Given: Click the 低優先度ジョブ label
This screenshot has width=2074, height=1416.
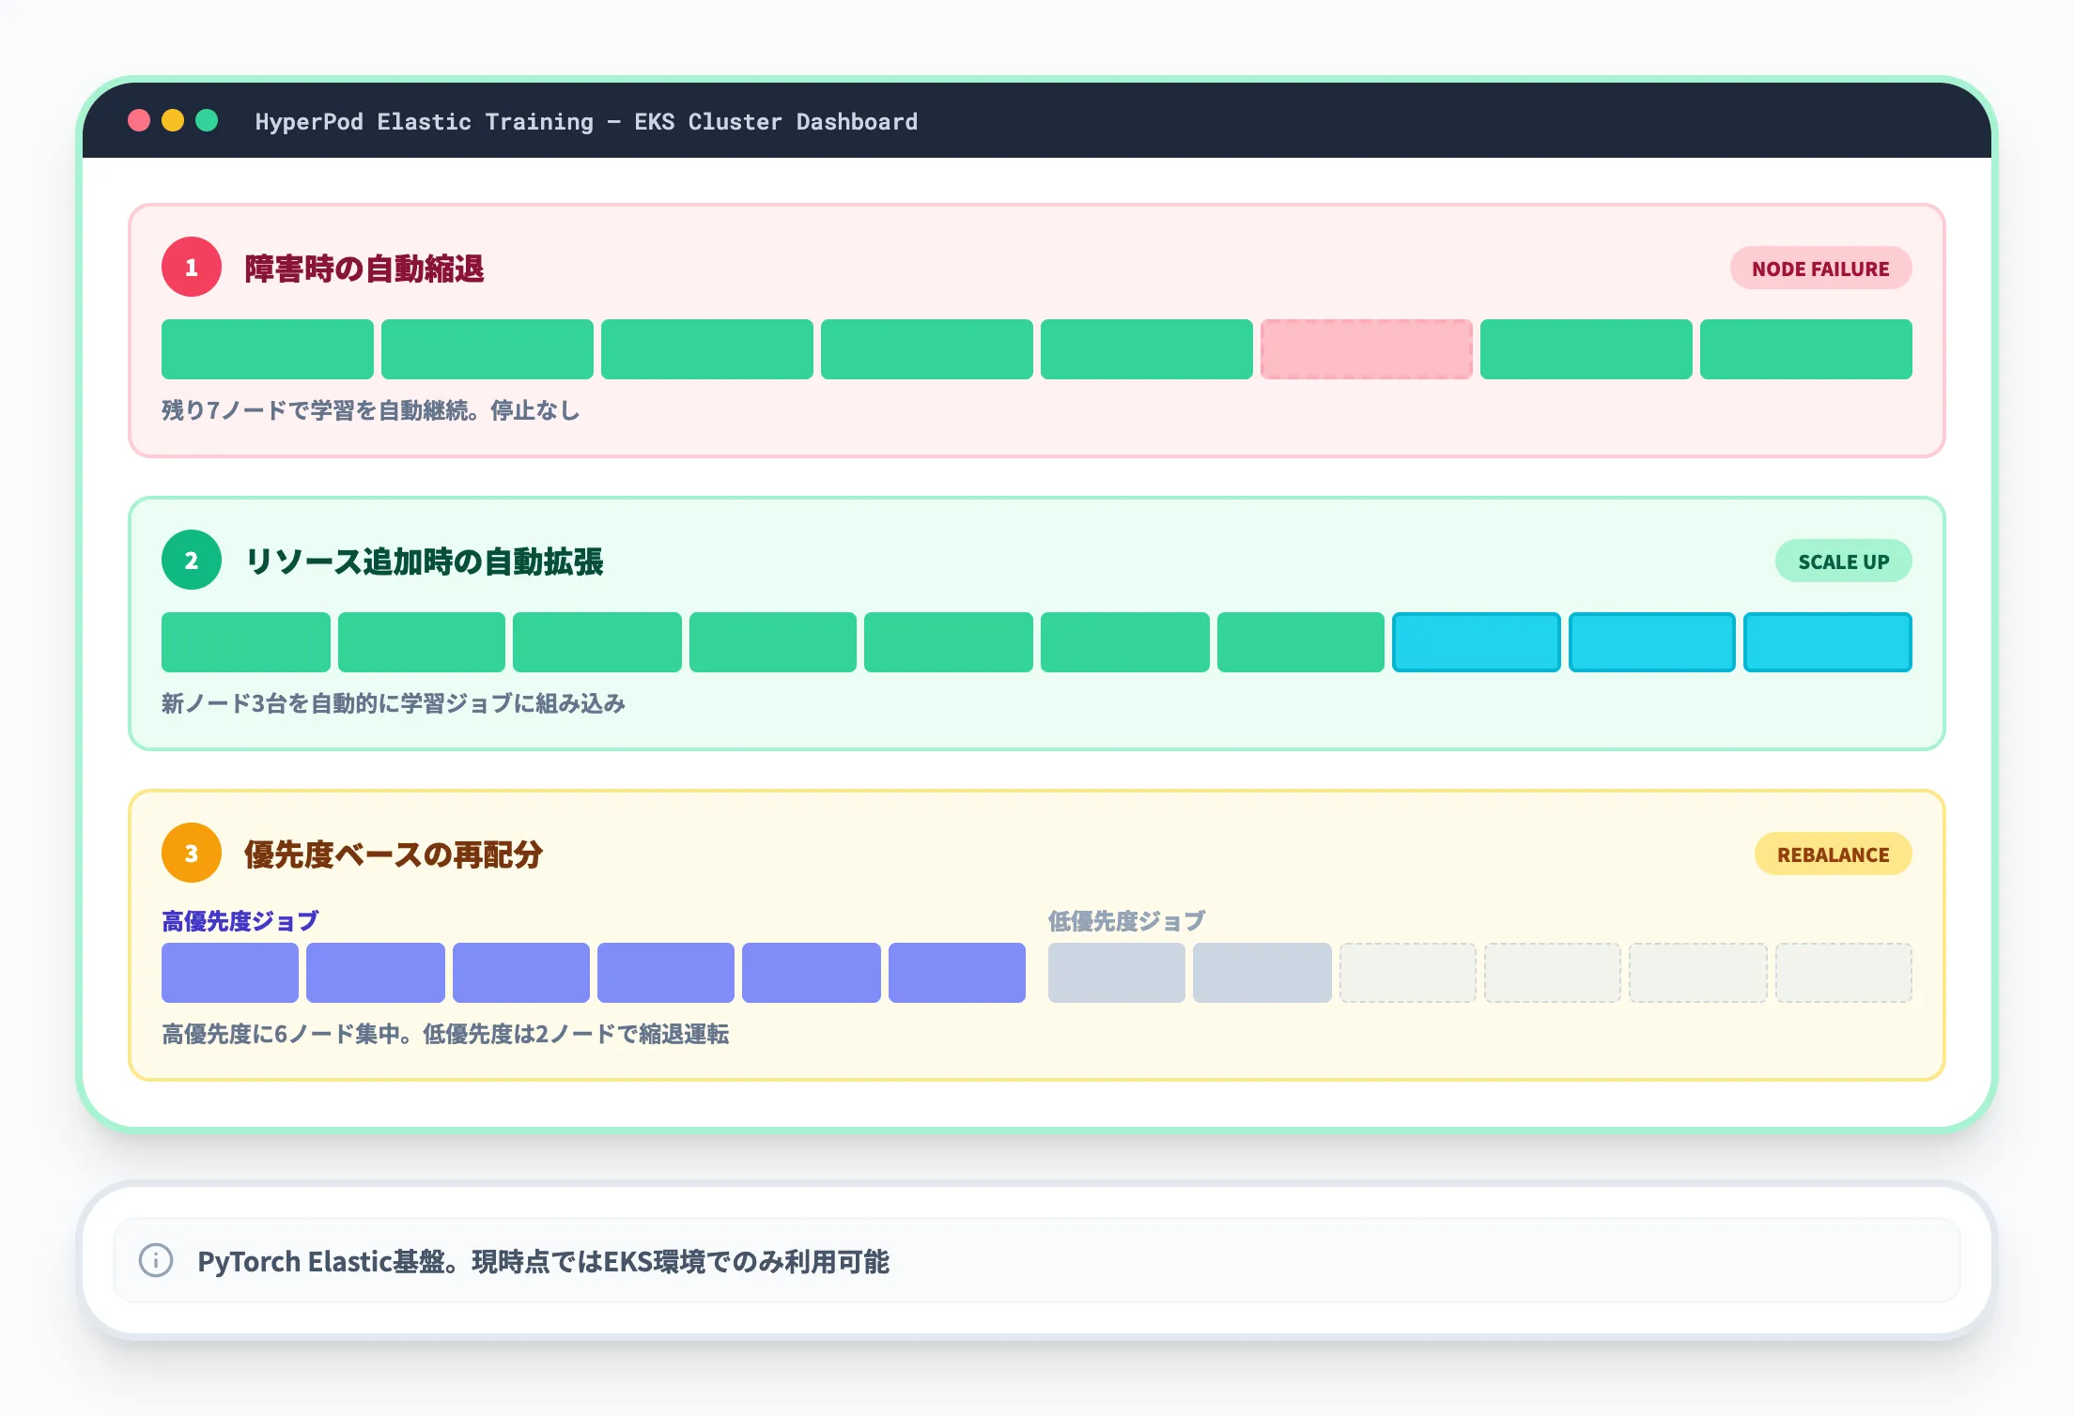Looking at the screenshot, I should point(1126,921).
